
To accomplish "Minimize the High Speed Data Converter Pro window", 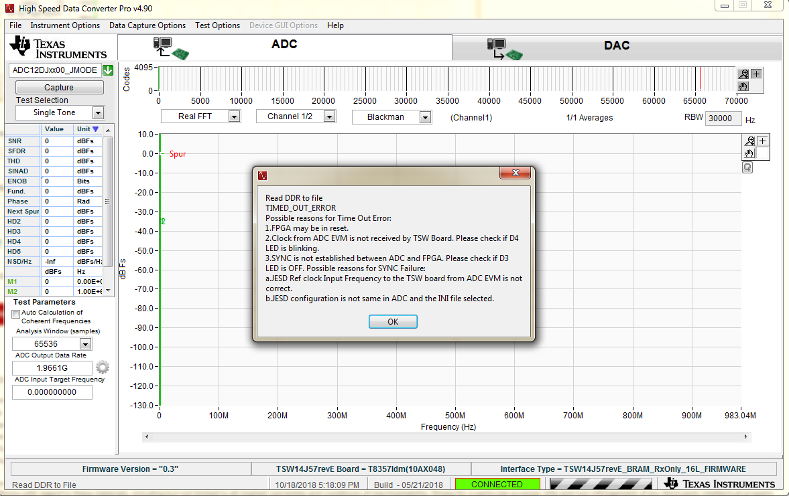I will tap(725, 5).
